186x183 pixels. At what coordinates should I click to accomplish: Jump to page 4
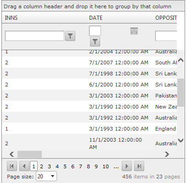(57, 166)
